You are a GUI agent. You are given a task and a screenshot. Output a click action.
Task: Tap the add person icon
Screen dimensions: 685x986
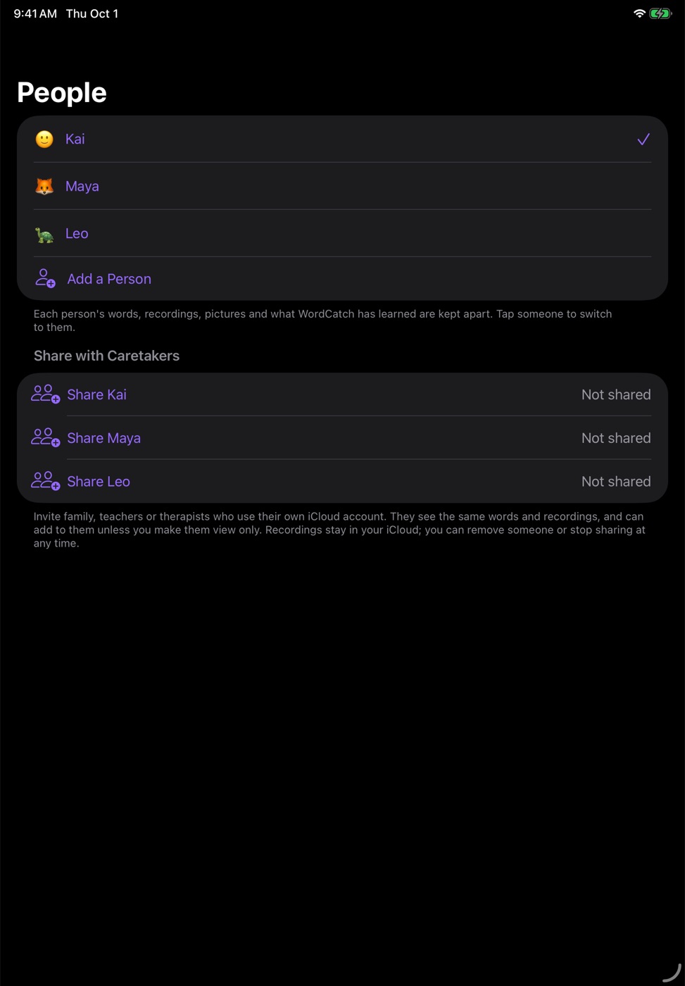tap(46, 278)
